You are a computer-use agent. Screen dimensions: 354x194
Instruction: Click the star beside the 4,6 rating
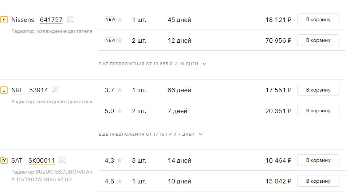click(119, 181)
